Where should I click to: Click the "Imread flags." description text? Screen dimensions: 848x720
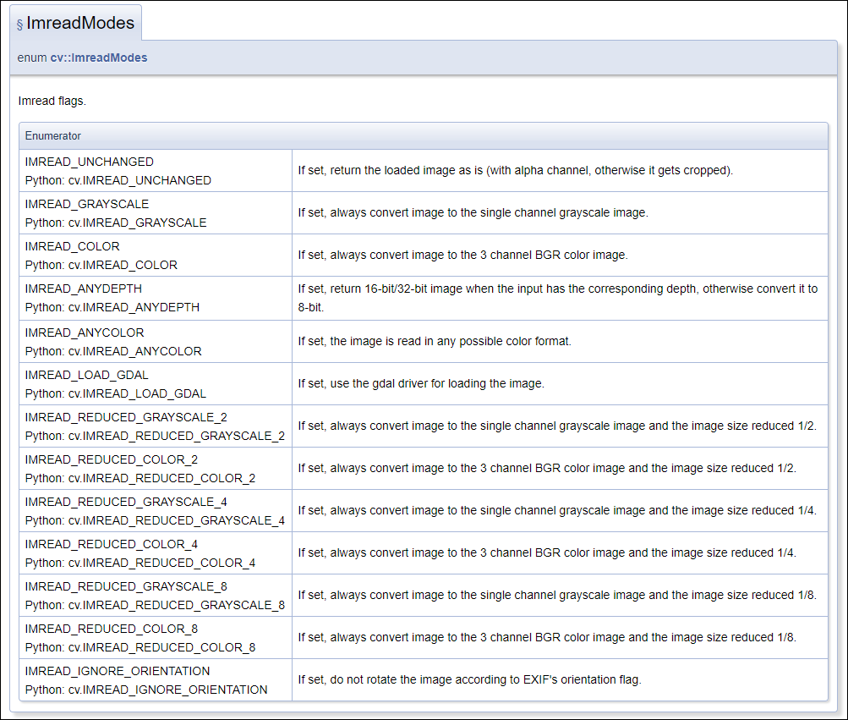click(52, 101)
